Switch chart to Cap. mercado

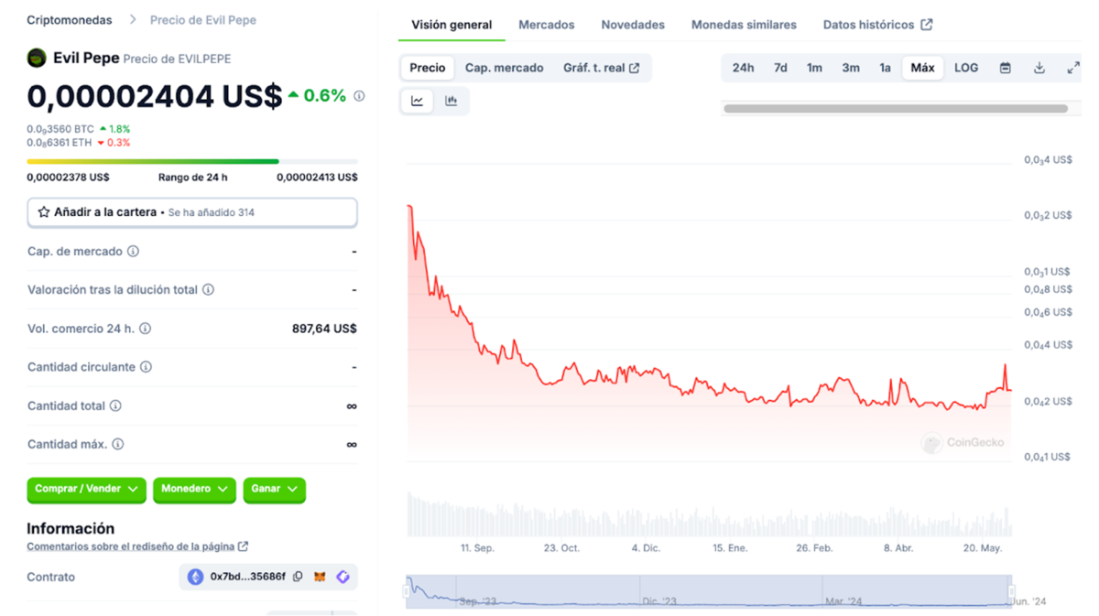(504, 68)
